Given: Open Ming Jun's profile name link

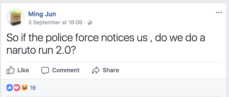Looking at the screenshot, I should tap(42, 14).
